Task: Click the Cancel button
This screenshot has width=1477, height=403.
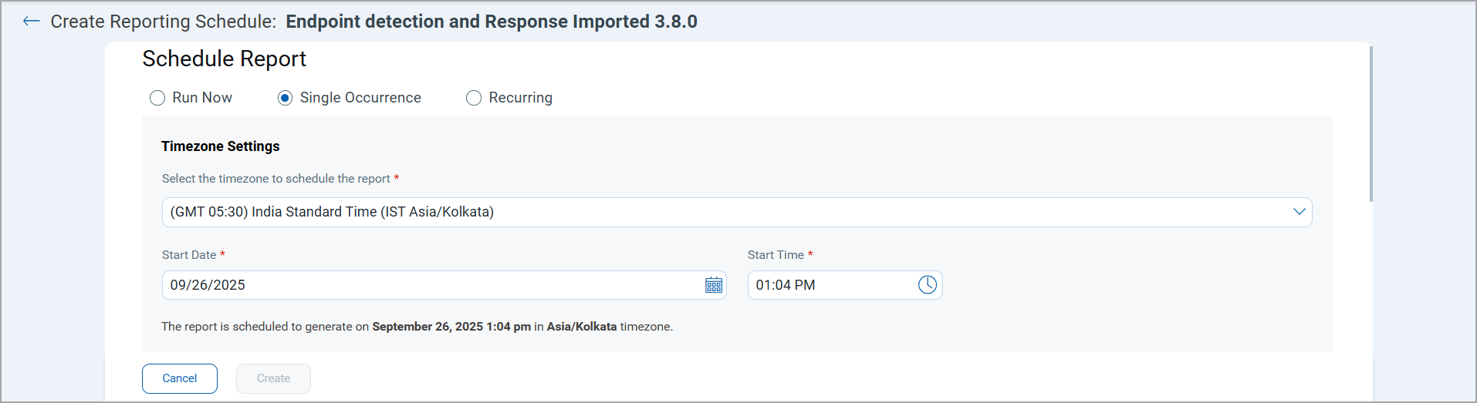Action: [180, 378]
